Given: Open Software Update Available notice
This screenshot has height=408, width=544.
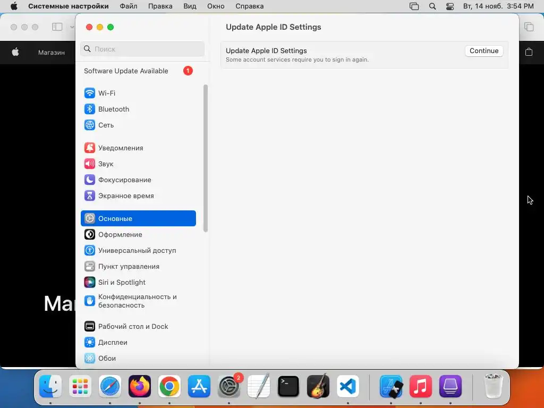Looking at the screenshot, I should coord(138,71).
